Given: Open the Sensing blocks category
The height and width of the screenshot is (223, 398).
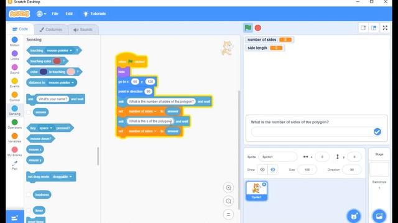Looking at the screenshot, I should click(15, 110).
